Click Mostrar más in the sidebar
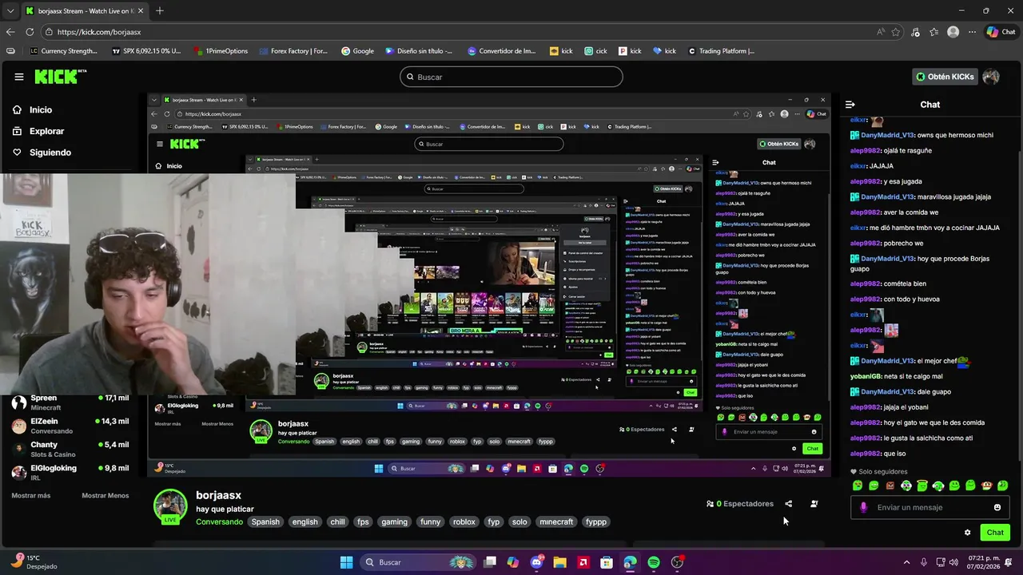The height and width of the screenshot is (575, 1023). pyautogui.click(x=31, y=496)
